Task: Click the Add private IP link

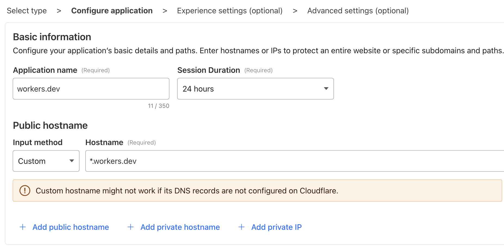Action: coord(276,227)
